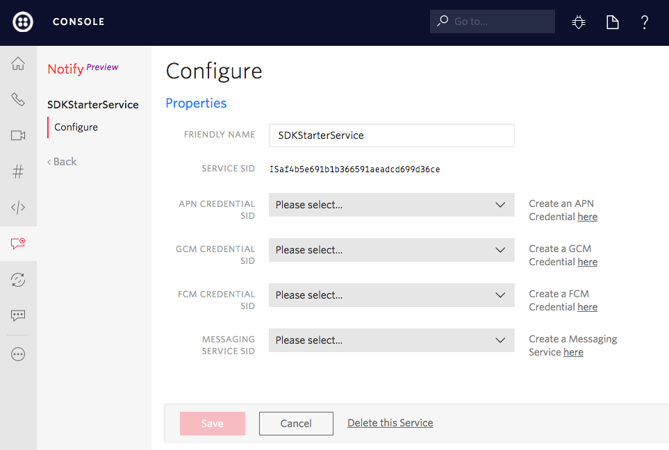The height and width of the screenshot is (450, 669).
Task: Select the Configure menu item
Action: coord(76,127)
